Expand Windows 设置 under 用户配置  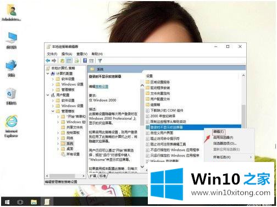pyautogui.click(x=53, y=106)
